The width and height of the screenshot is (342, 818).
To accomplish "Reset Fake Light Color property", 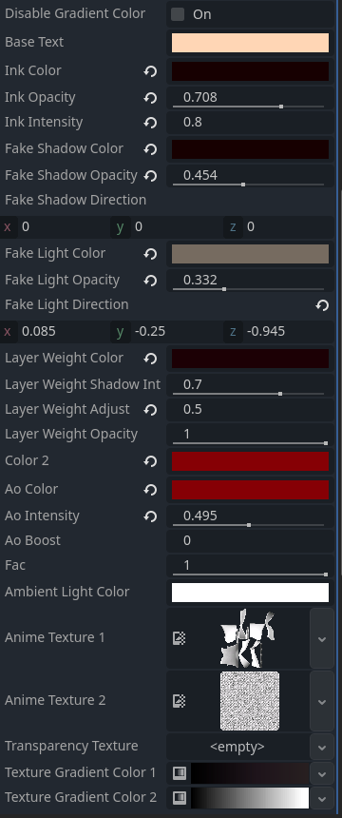I will pyautogui.click(x=151, y=254).
